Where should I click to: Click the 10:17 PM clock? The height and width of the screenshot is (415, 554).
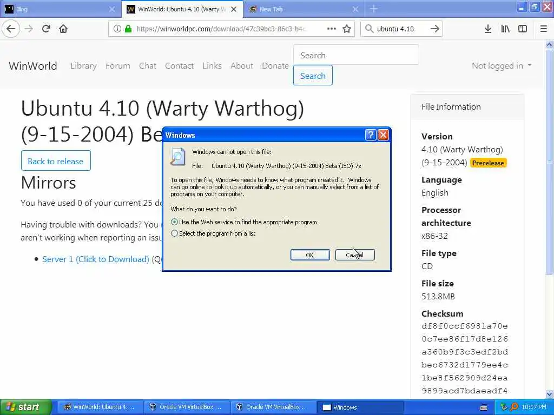533,407
